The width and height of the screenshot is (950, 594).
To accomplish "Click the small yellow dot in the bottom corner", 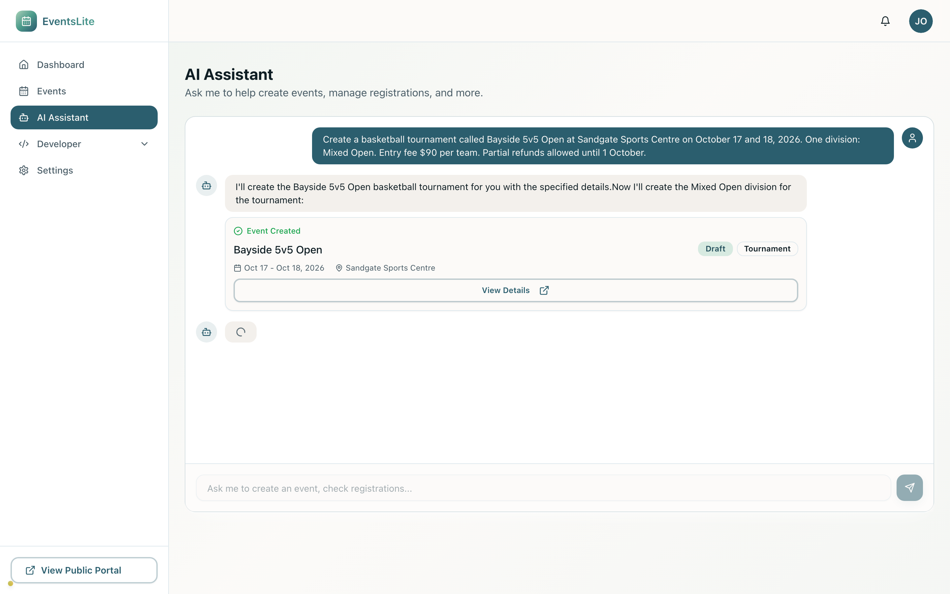I will pos(11,583).
